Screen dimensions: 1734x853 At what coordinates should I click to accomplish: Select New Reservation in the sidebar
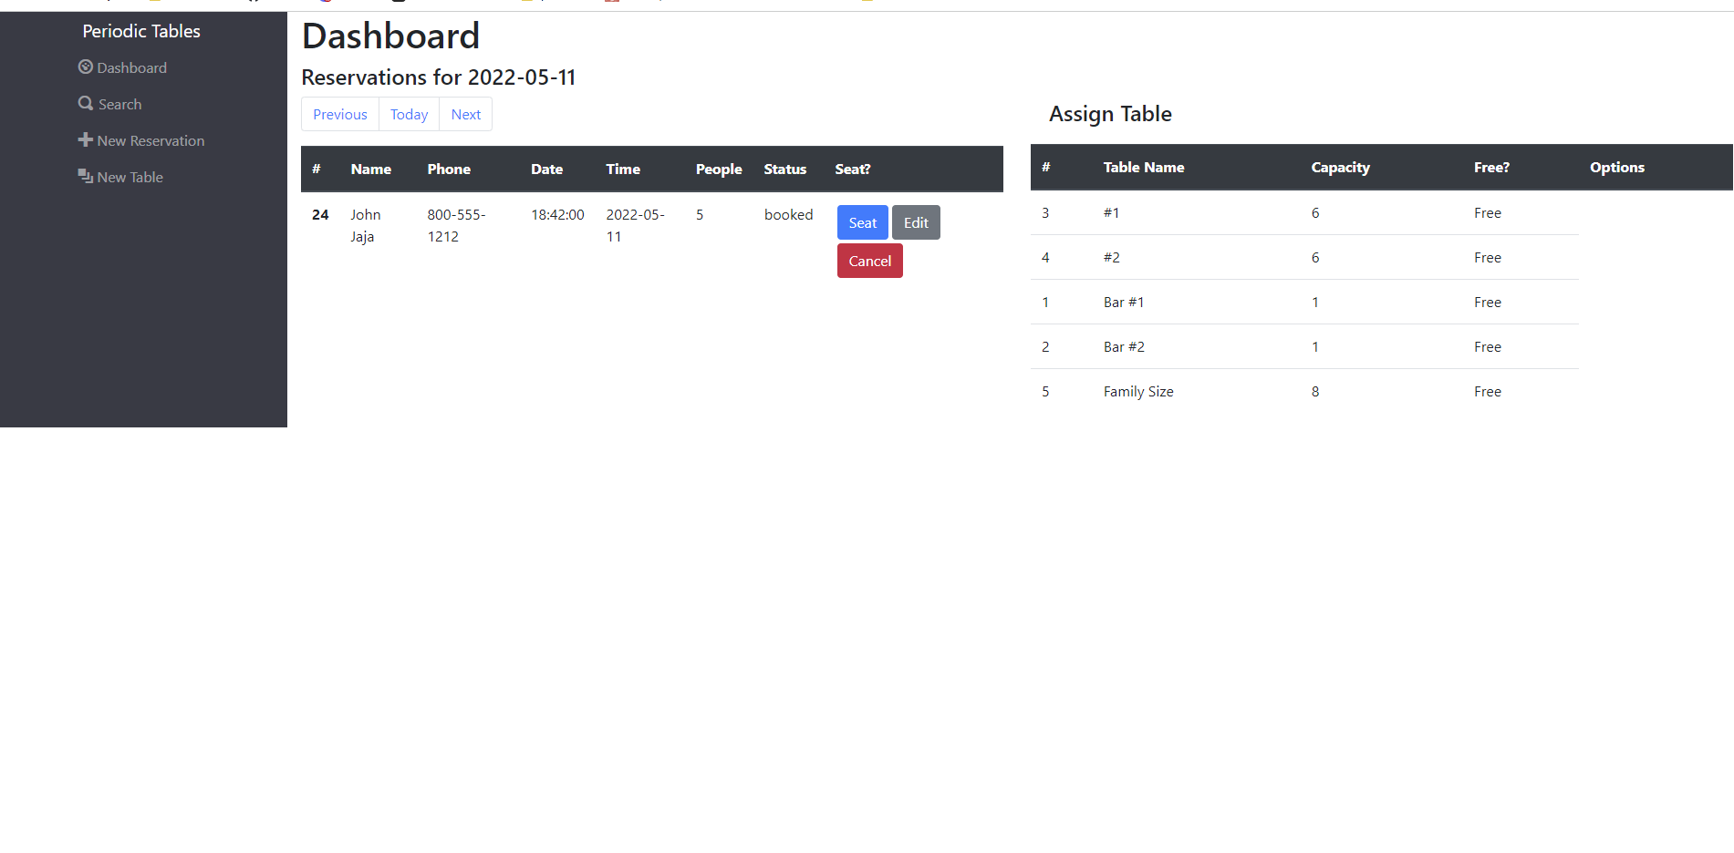click(x=151, y=140)
